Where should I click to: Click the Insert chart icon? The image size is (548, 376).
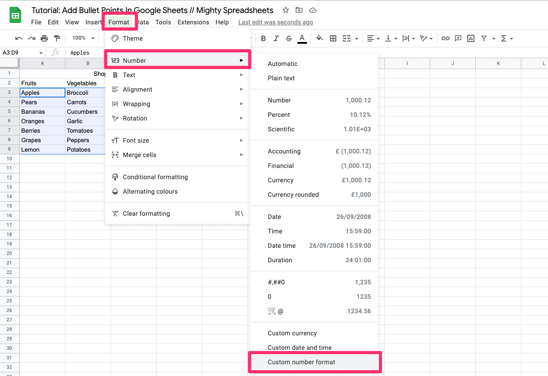[x=471, y=38]
